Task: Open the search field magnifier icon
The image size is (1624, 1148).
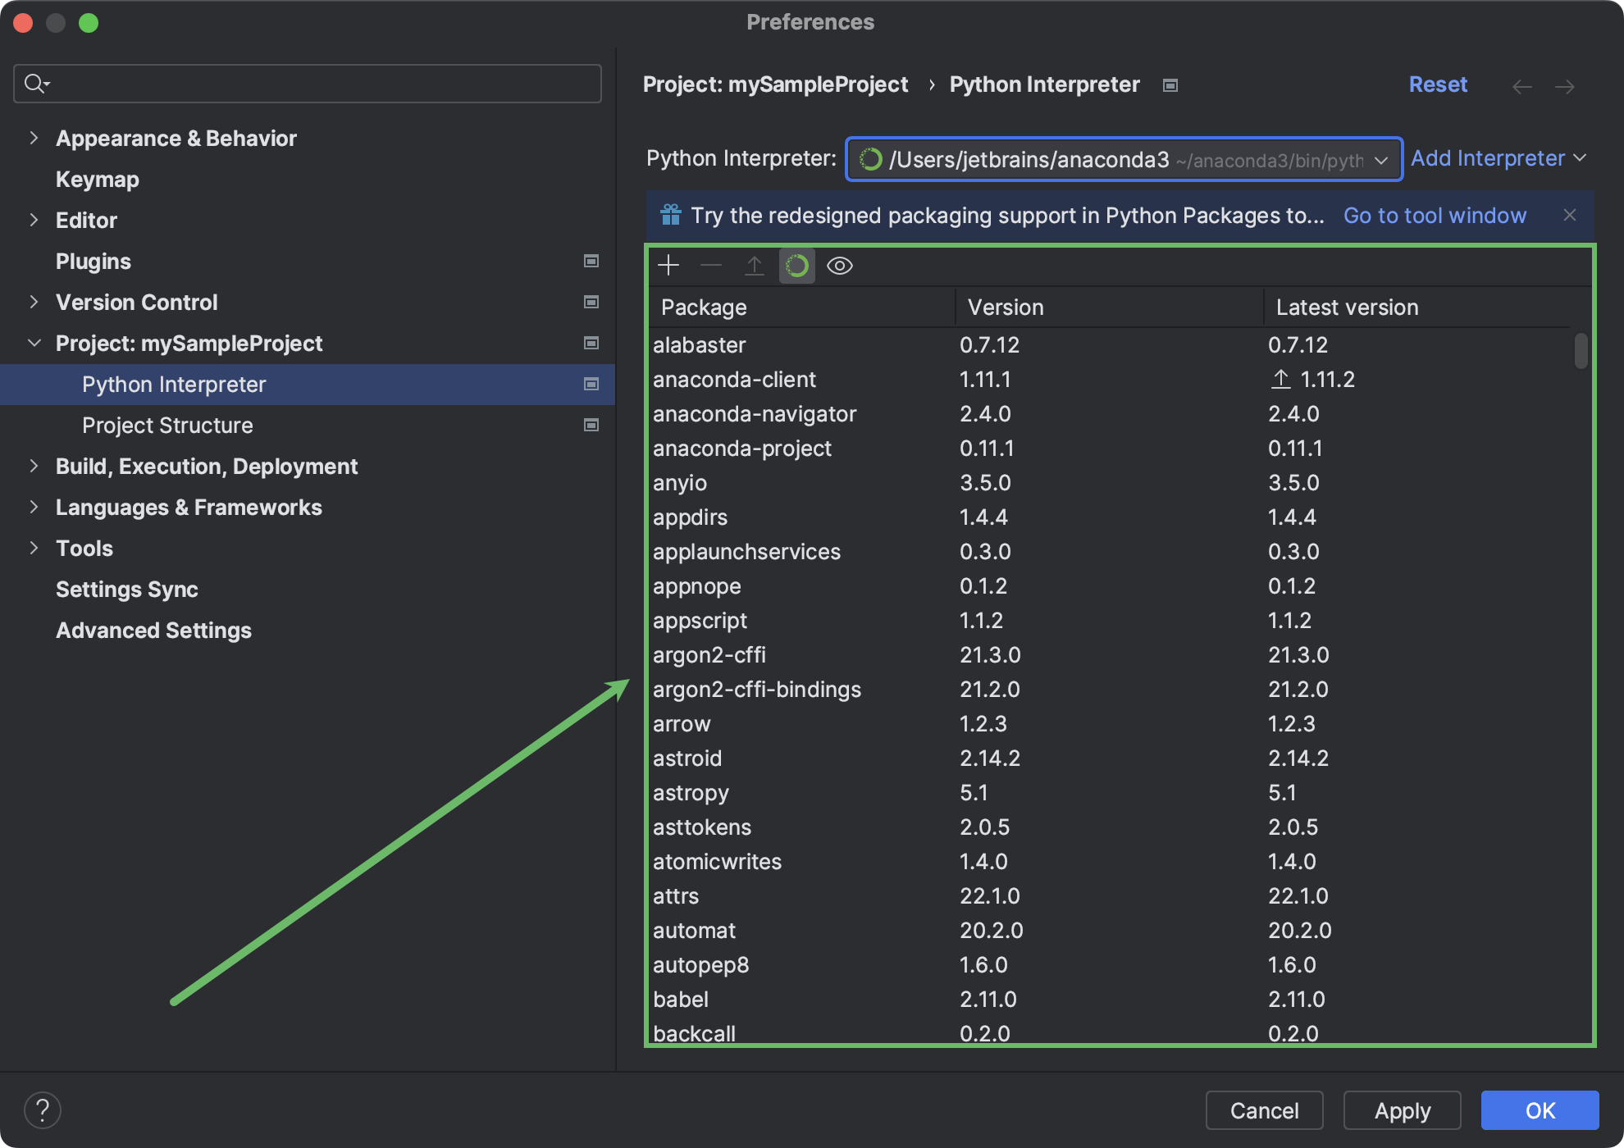Action: click(36, 83)
